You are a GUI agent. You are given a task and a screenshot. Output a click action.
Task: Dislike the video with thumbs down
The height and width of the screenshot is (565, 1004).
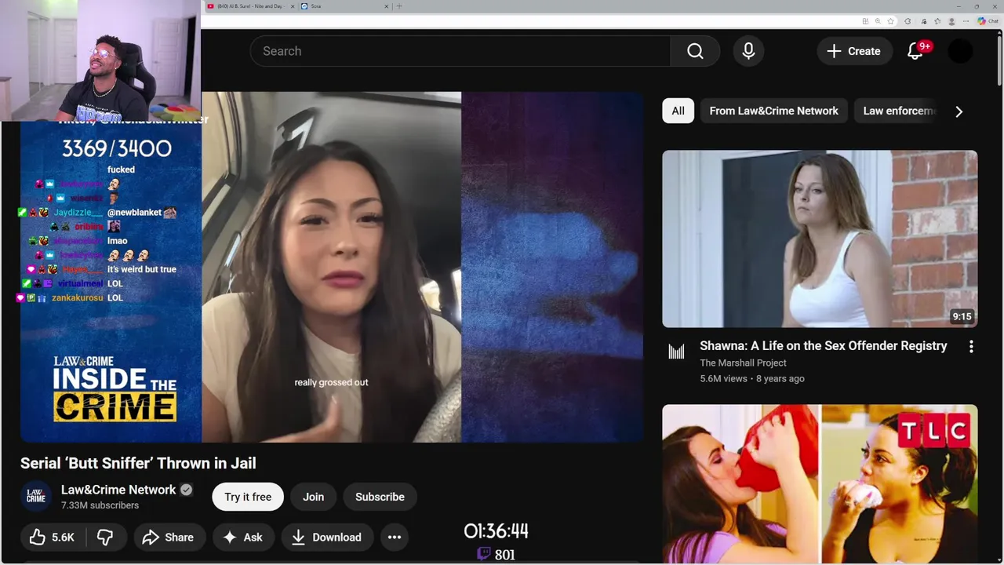[x=105, y=538]
